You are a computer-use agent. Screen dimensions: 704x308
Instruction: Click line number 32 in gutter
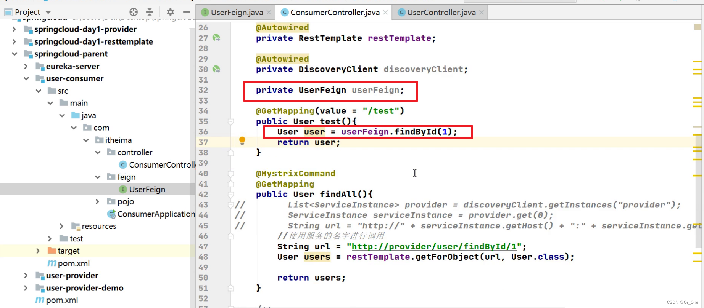pos(203,90)
